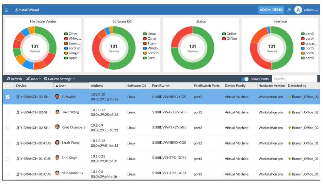
Task: Click Y-BRANCH-01-CUS in Muhammad G row
Action: click(35, 174)
